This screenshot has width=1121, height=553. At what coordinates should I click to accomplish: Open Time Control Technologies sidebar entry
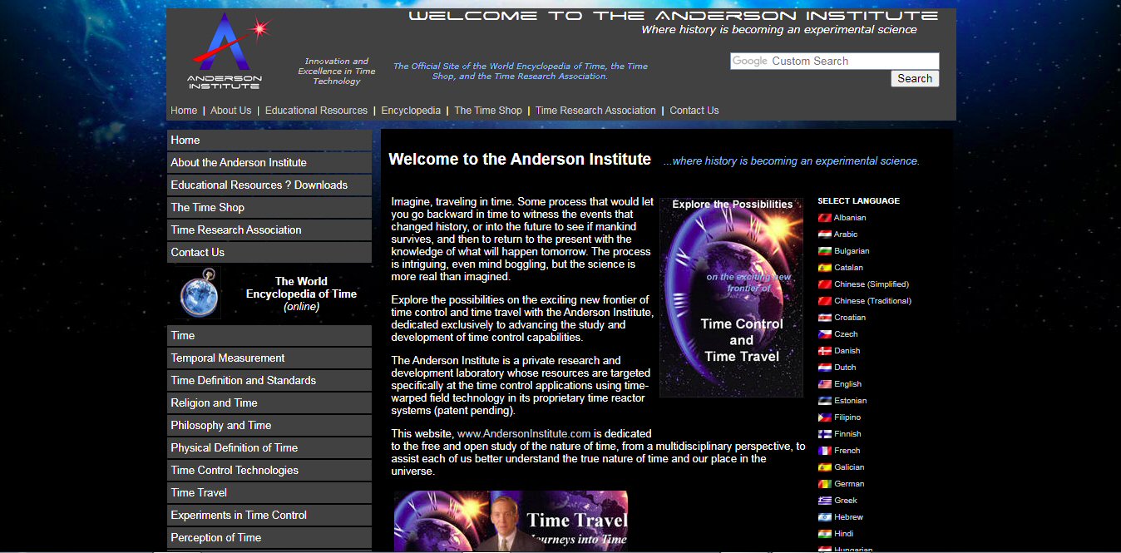click(269, 471)
